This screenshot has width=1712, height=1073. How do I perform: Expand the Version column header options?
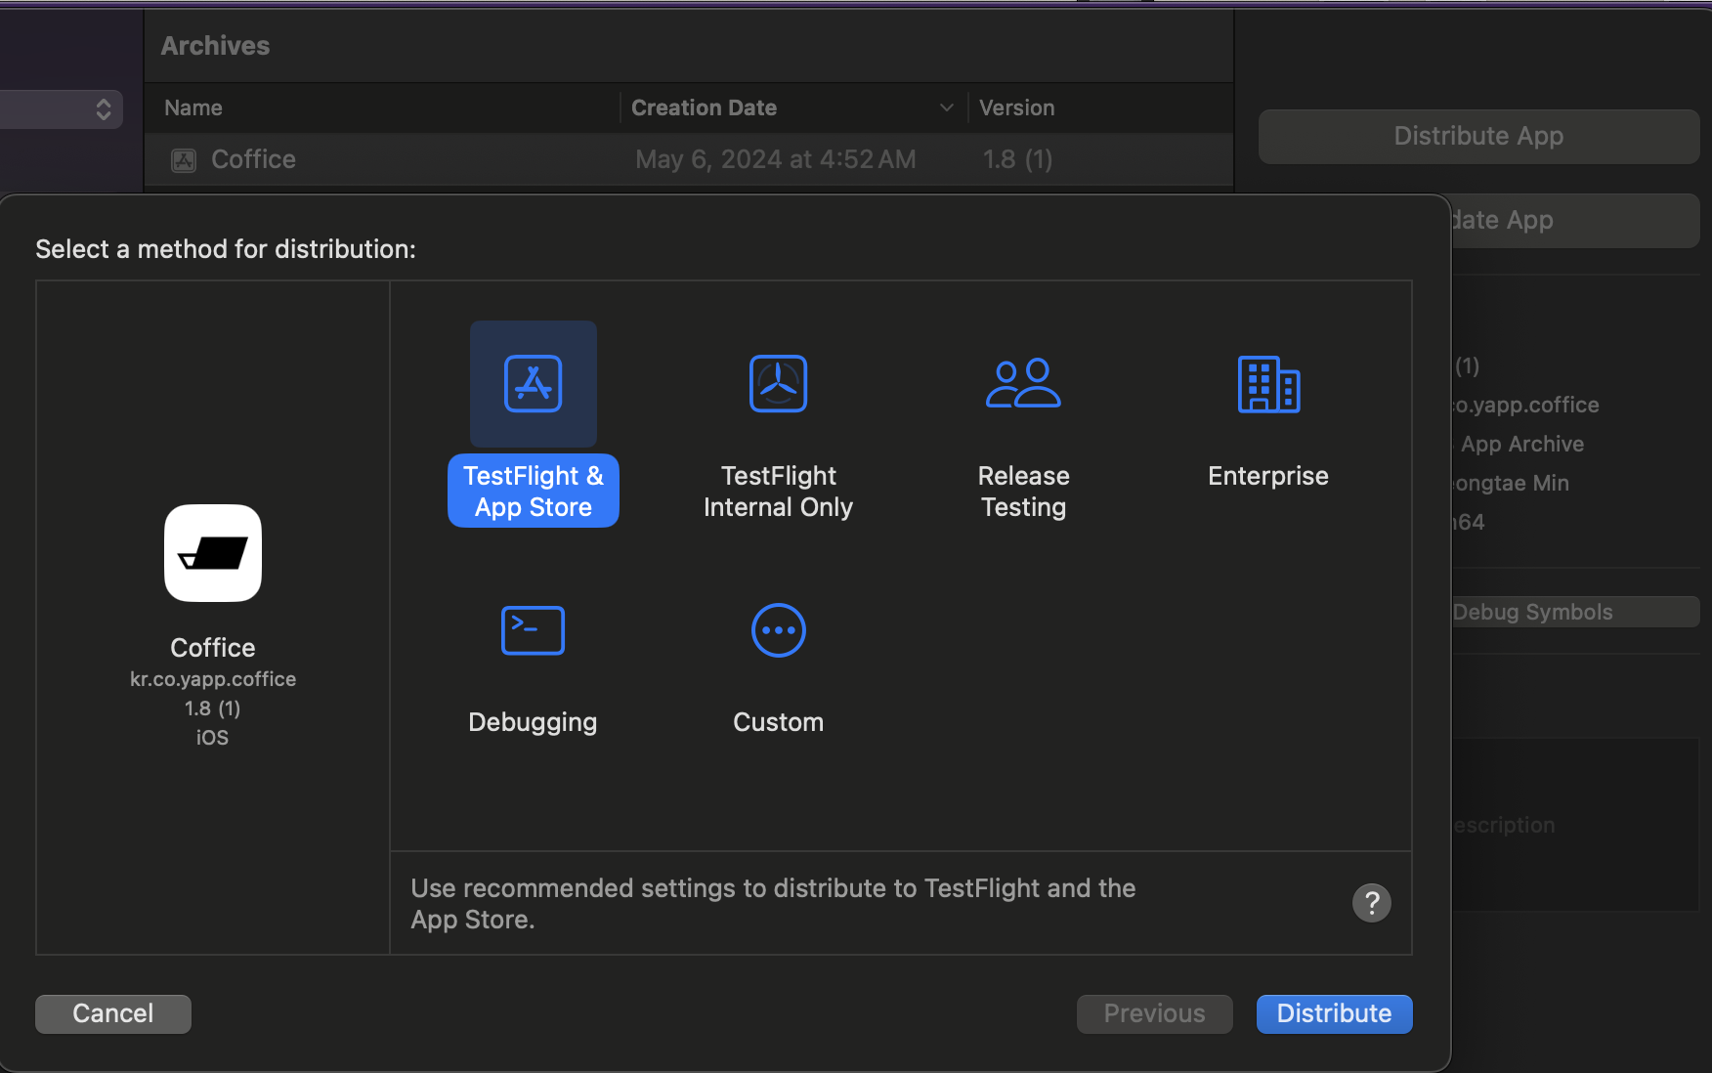point(1016,107)
